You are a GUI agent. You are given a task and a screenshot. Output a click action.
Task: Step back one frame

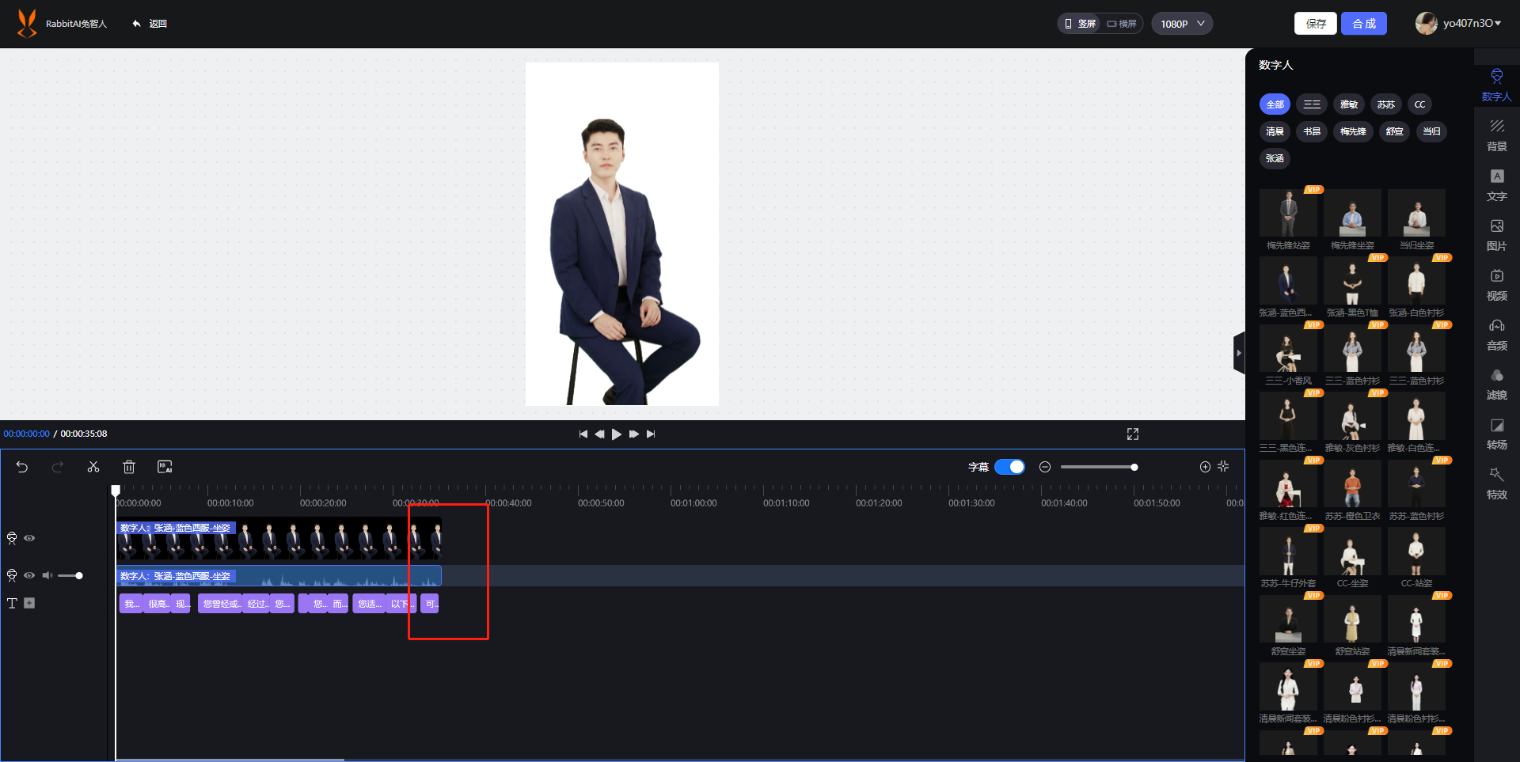[599, 434]
